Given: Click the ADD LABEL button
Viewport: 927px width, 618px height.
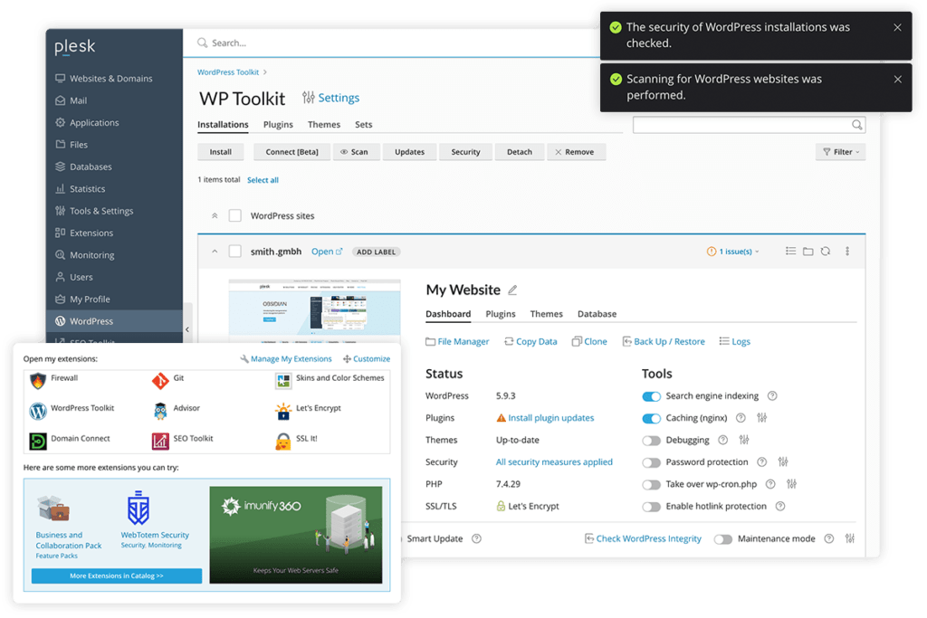Looking at the screenshot, I should pyautogui.click(x=376, y=252).
